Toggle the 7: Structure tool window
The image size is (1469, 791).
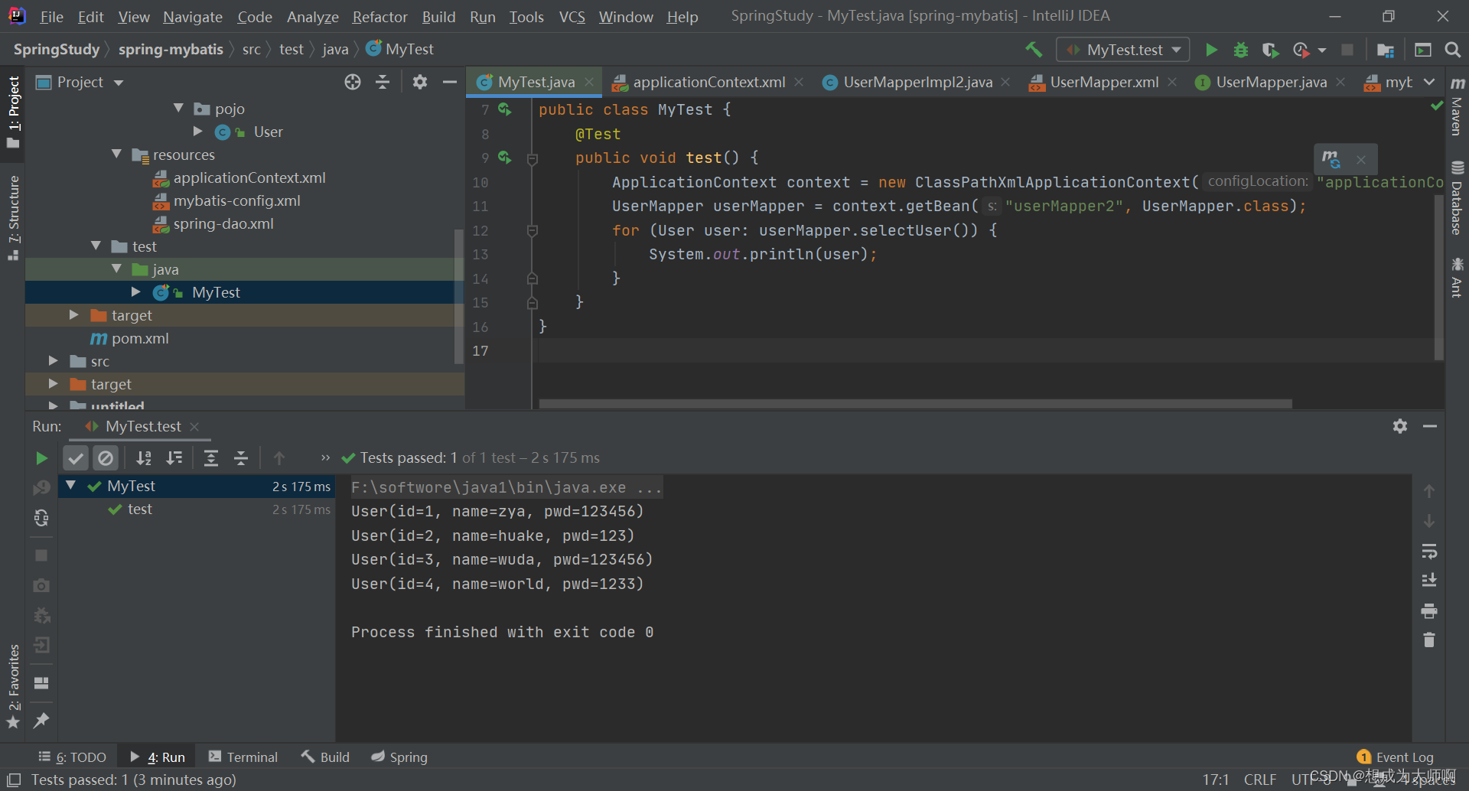13,218
